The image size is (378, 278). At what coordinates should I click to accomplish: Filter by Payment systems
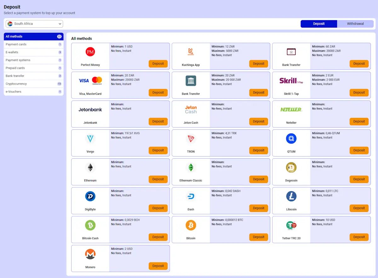pos(34,60)
